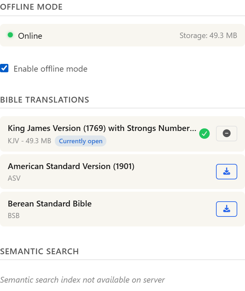
Task: Click the Currently open badge
Action: tap(81, 141)
